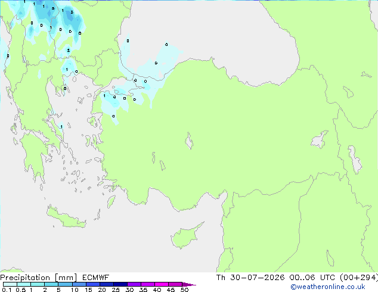Click the 40–45 mm magenta legend box
The width and height of the screenshot is (378, 292).
click(x=162, y=284)
